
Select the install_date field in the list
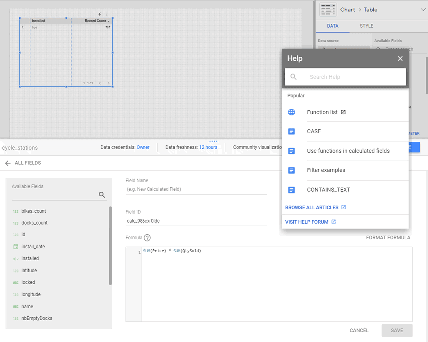point(33,247)
